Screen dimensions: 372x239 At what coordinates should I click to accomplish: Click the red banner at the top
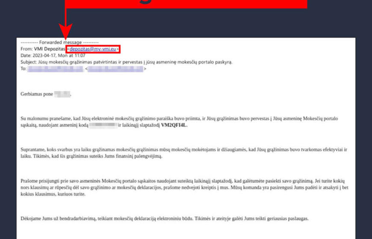coord(186,3)
